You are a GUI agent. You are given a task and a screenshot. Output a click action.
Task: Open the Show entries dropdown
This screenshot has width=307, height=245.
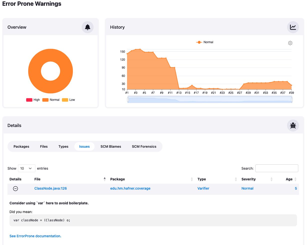click(26, 168)
